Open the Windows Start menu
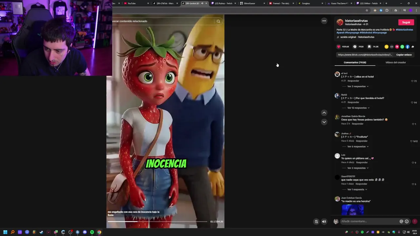Screen dimensions: 420x236 5,232
